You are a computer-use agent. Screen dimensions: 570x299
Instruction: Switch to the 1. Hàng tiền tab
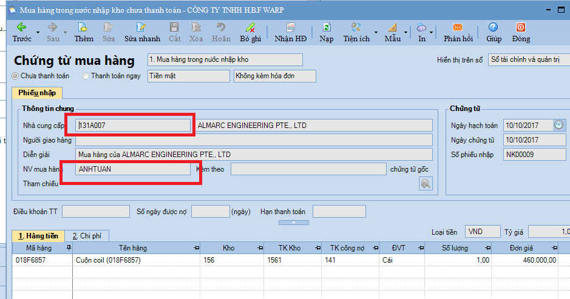pos(38,236)
